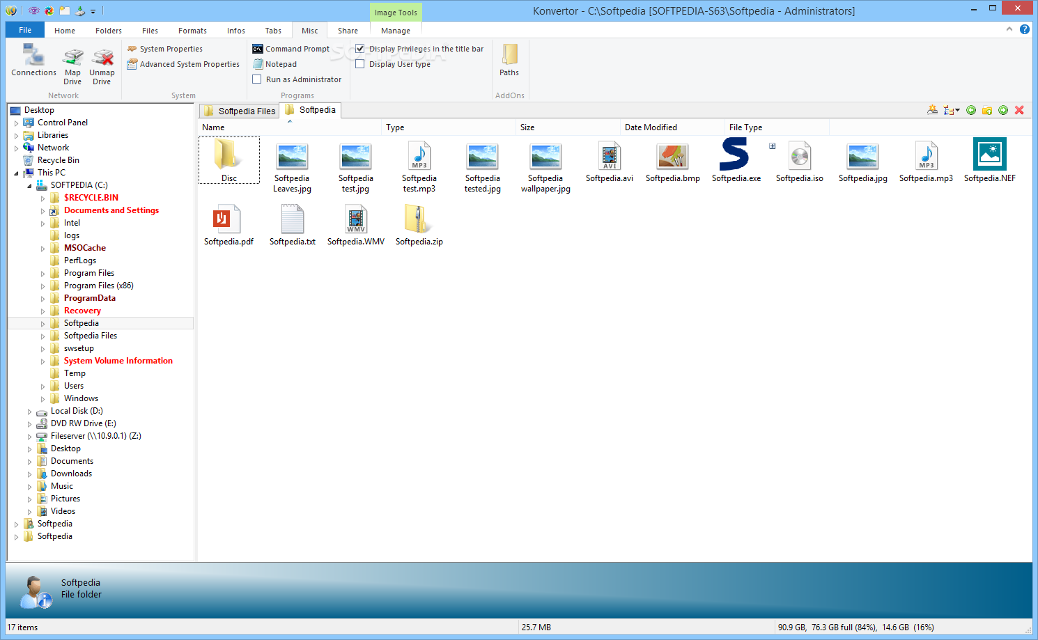Go back with the green left arrow
The image size is (1038, 640).
pos(971,110)
